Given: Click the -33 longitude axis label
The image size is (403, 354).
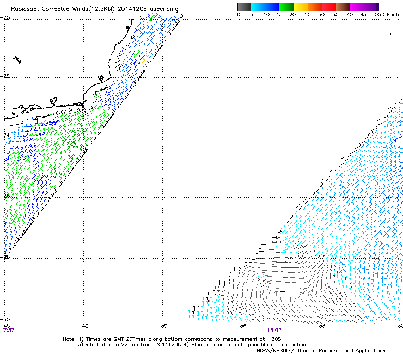Looking at the screenshot, I should click(320, 326).
